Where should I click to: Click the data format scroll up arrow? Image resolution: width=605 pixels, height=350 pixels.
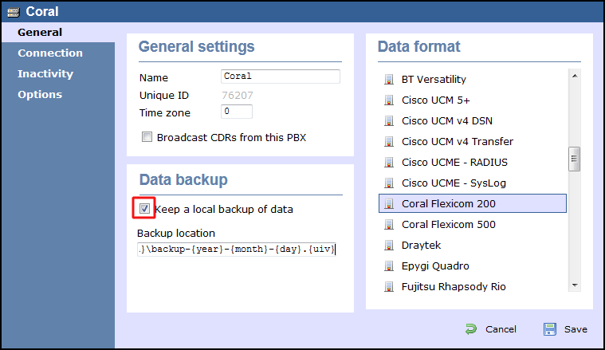coord(575,76)
